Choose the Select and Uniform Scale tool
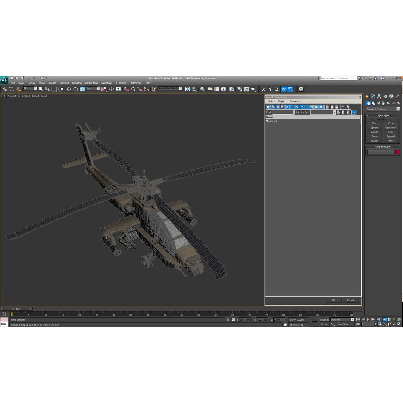Viewport: 403px width, 403px height. 82,89
